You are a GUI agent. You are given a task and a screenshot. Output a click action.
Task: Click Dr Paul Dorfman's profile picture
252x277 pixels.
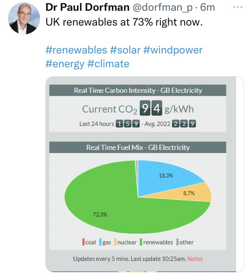coord(24,19)
